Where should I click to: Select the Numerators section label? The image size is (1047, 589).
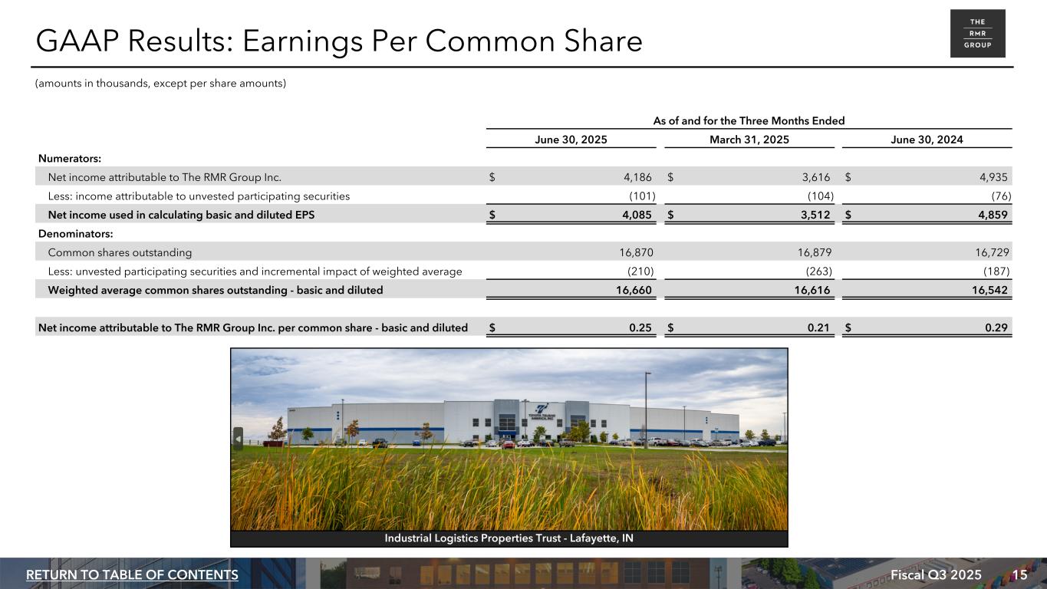70,158
